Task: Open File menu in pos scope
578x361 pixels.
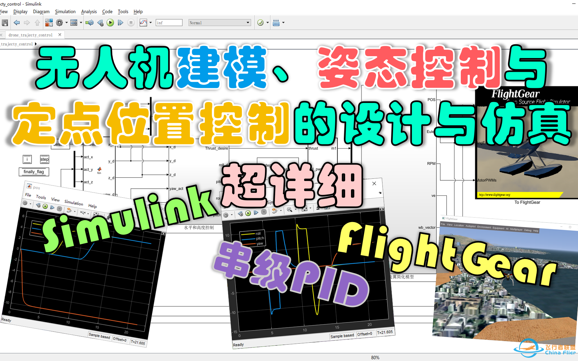Action: point(28,195)
